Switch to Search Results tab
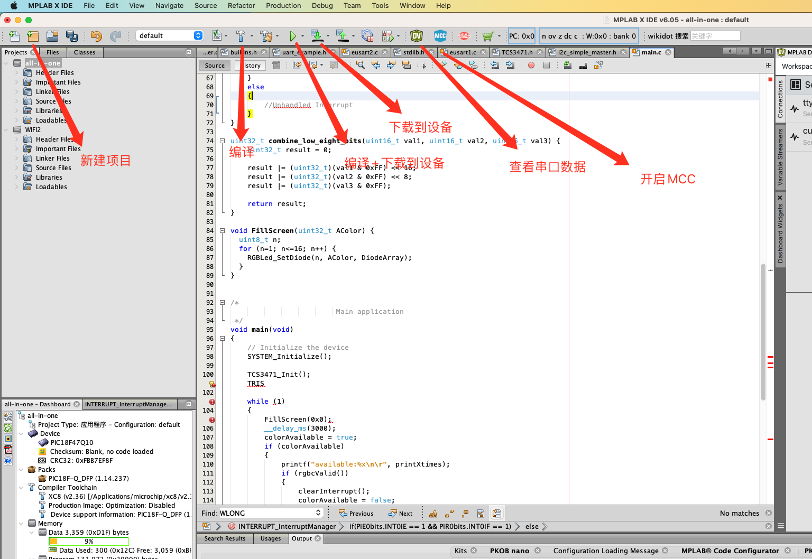 225,538
